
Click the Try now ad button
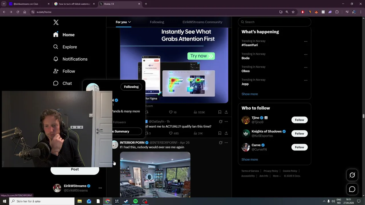pyautogui.click(x=201, y=56)
